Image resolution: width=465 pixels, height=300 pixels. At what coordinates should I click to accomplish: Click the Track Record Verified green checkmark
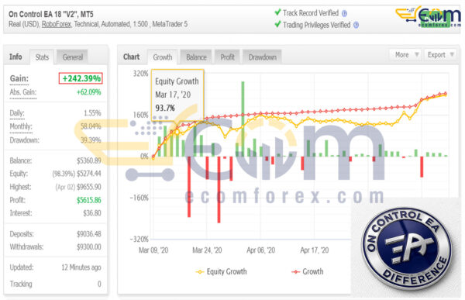(277, 12)
